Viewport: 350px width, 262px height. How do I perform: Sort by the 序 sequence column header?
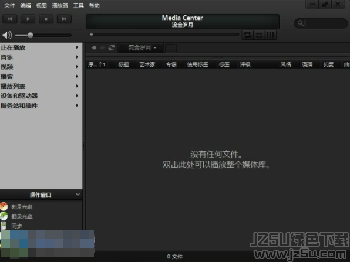(96, 64)
